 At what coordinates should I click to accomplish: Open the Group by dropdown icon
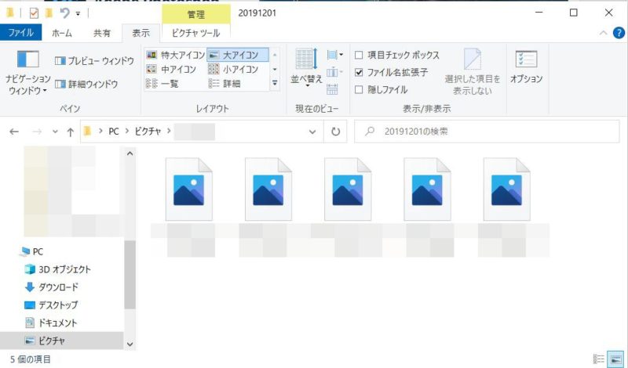tap(335, 55)
